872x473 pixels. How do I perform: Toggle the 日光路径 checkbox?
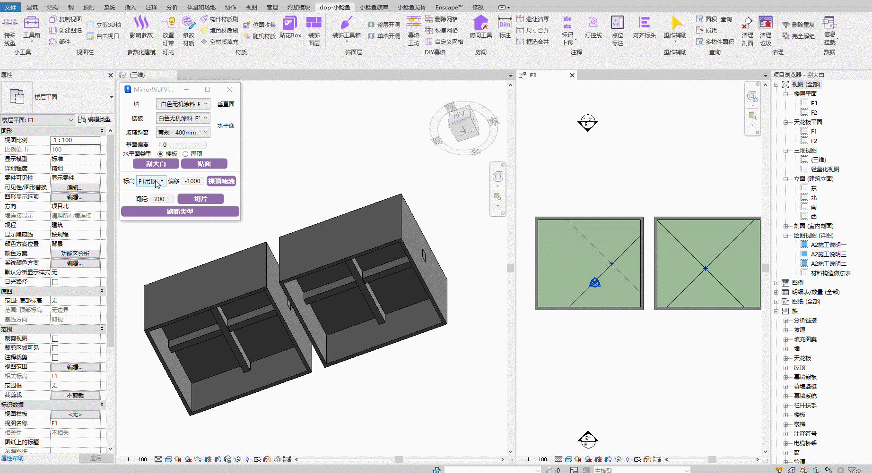[x=55, y=282]
